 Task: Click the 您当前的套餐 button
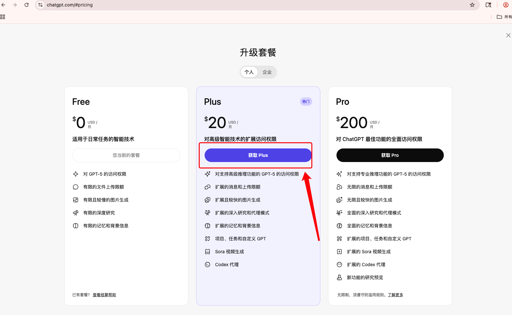point(126,155)
